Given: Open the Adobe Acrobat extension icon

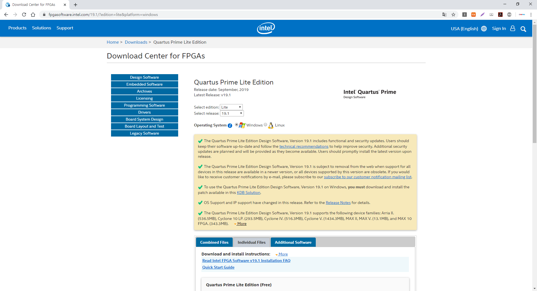Looking at the screenshot, I should pos(500,15).
